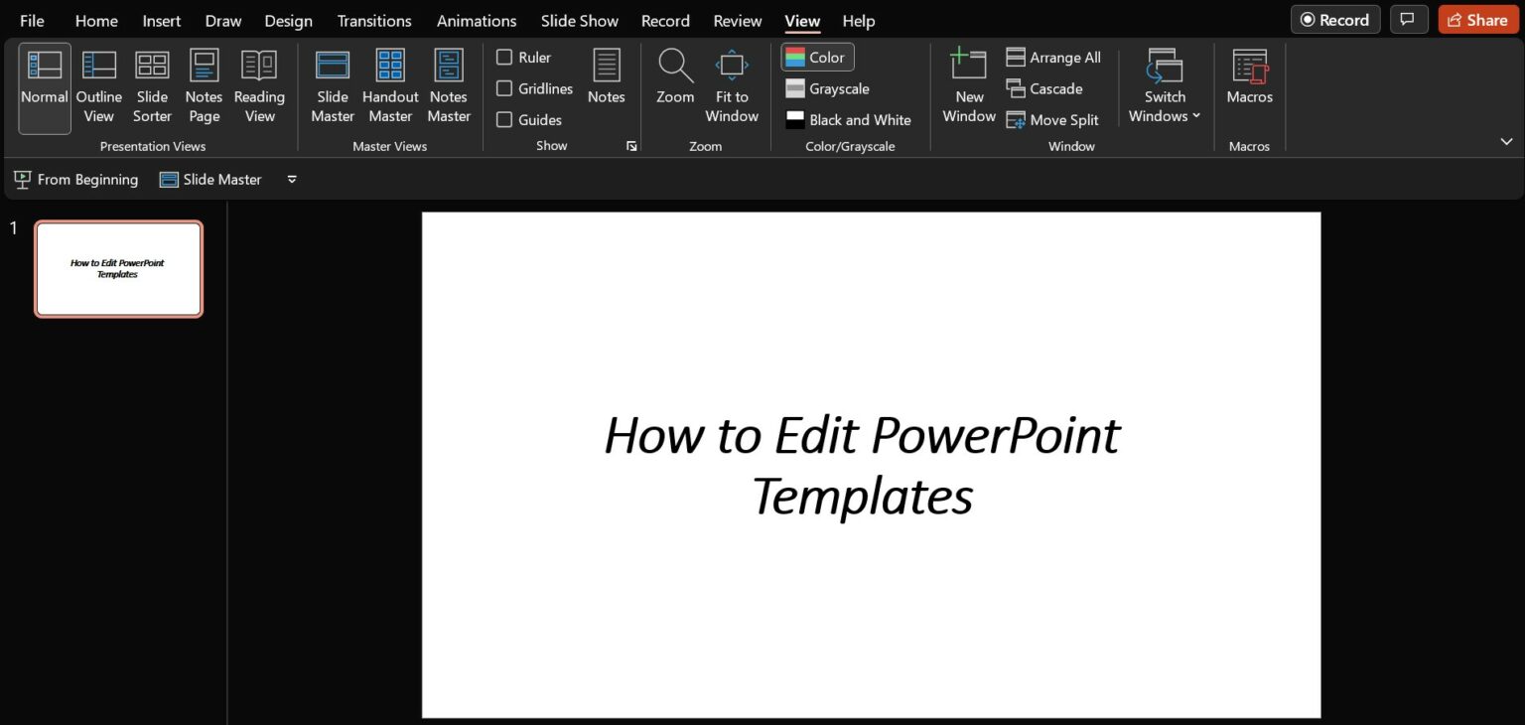Open the Handout Master view
This screenshot has height=725, width=1525.
[389, 84]
